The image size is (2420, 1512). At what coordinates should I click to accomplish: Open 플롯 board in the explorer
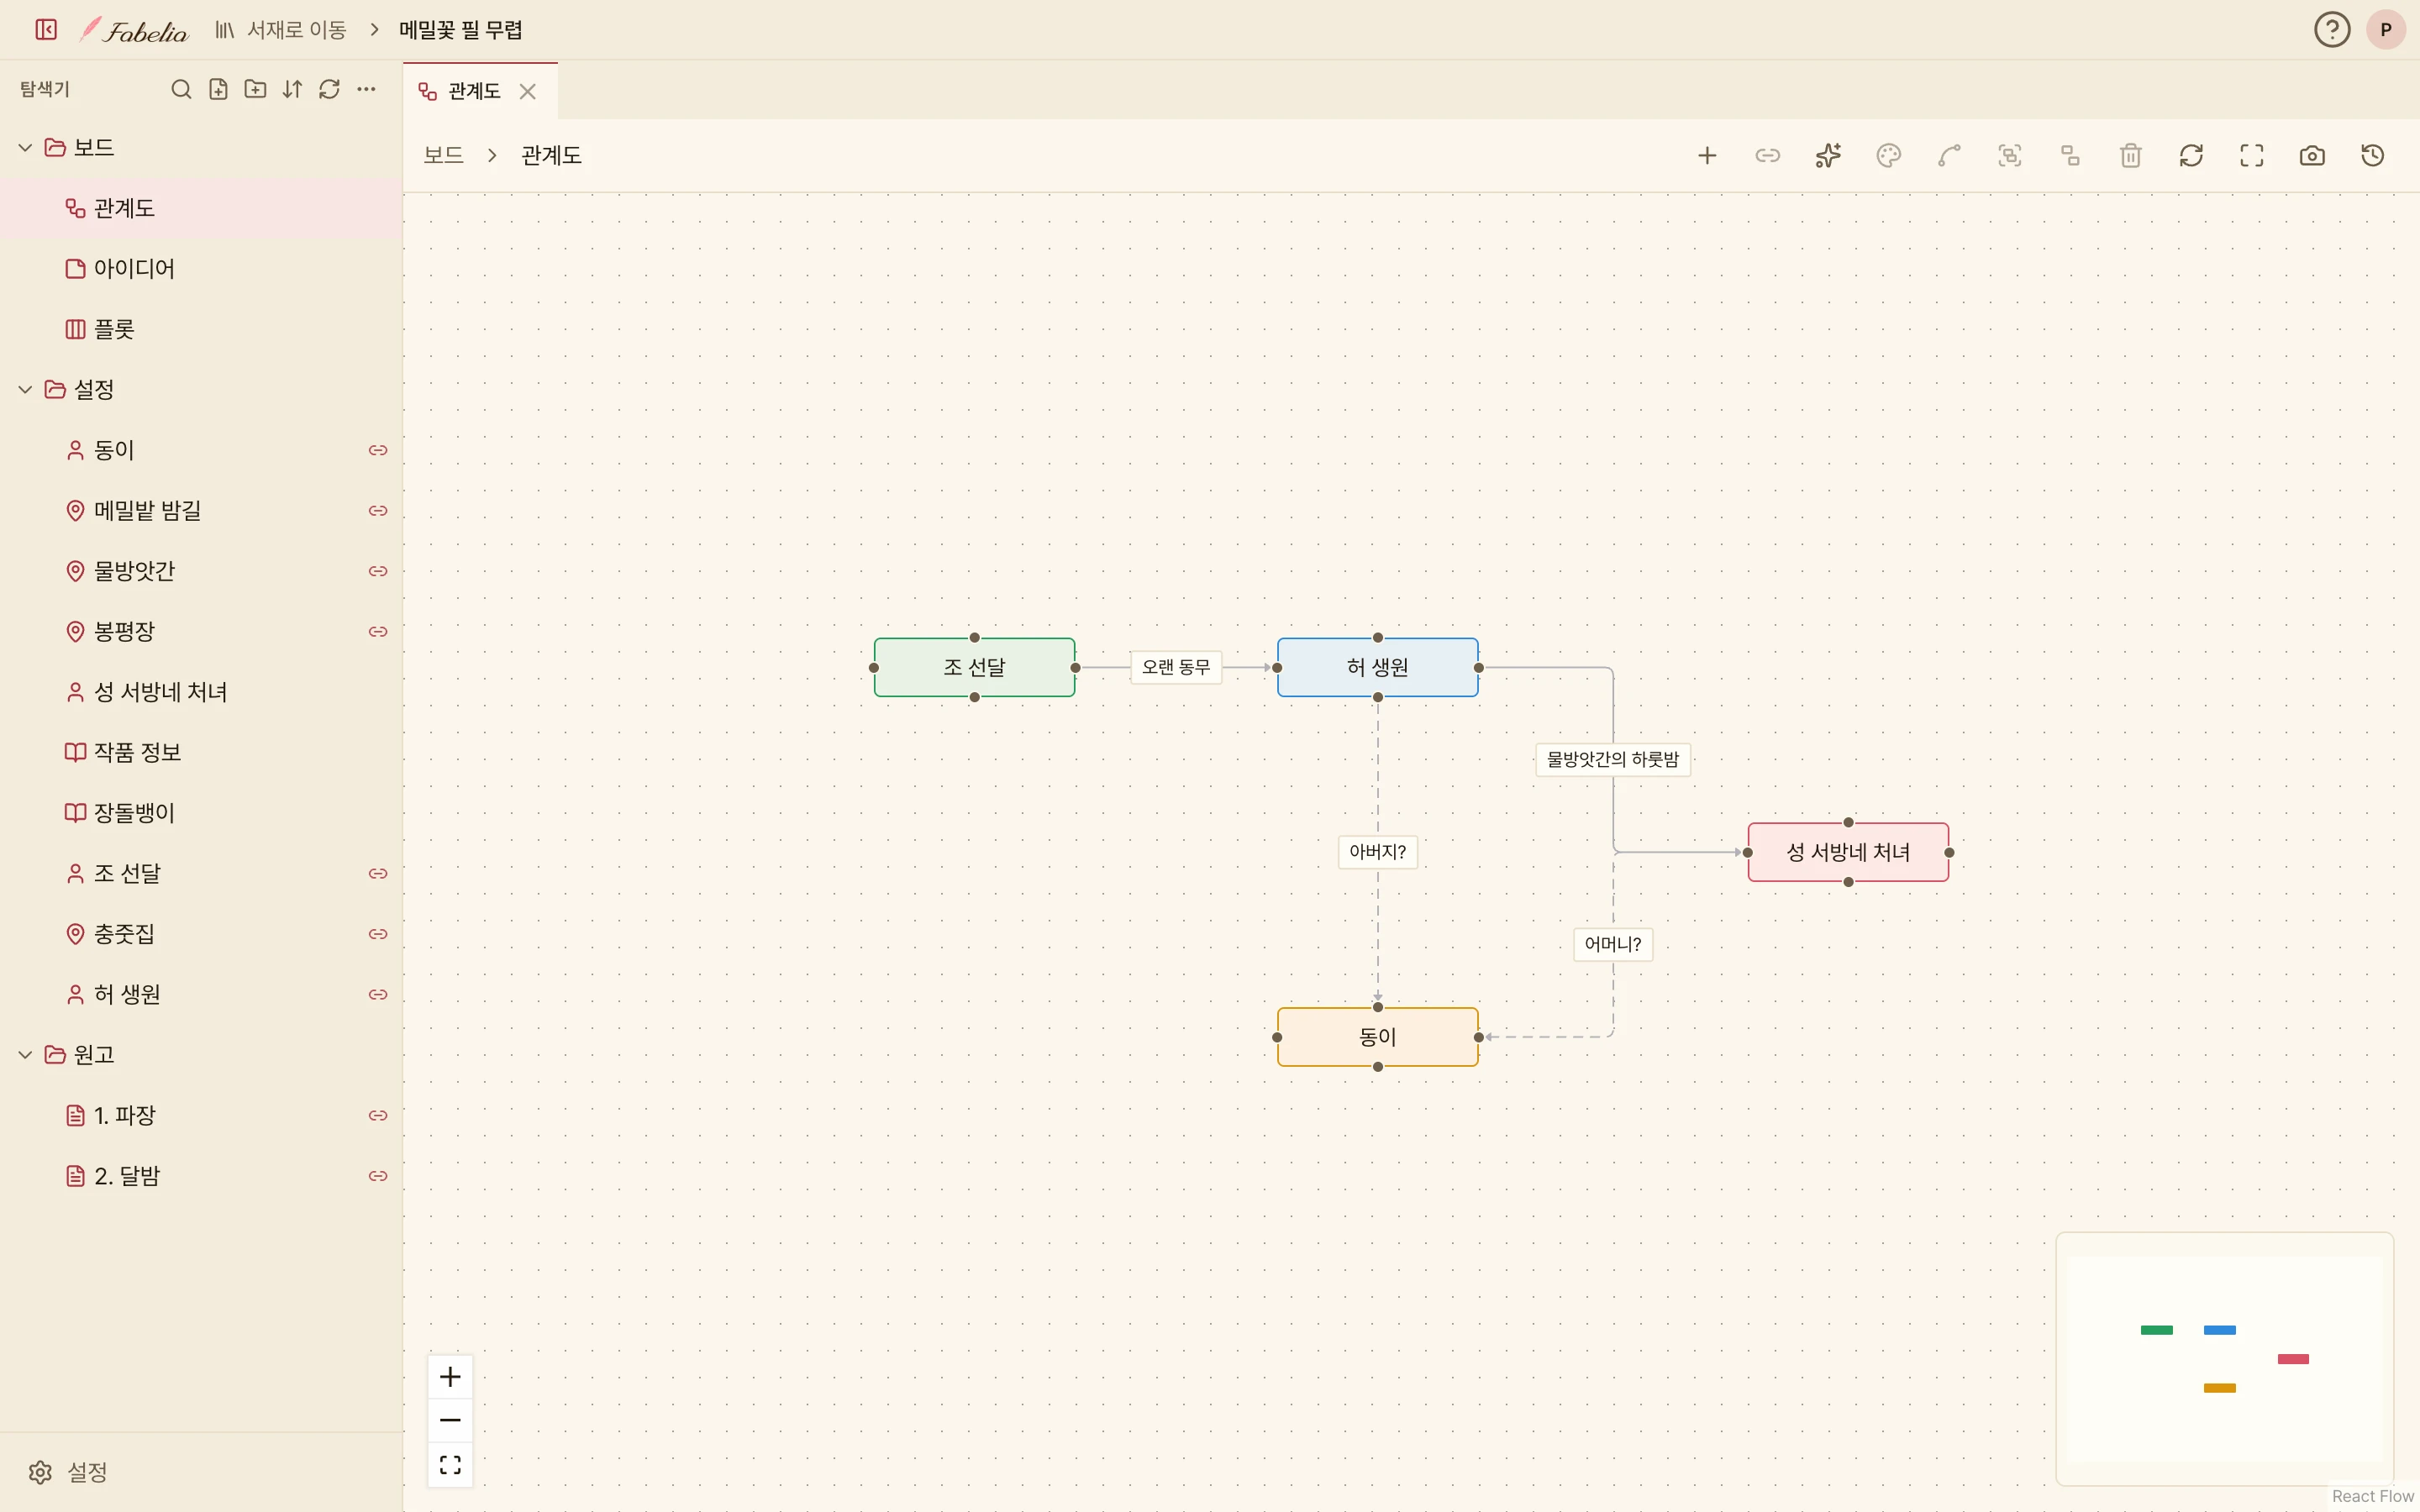(201, 329)
